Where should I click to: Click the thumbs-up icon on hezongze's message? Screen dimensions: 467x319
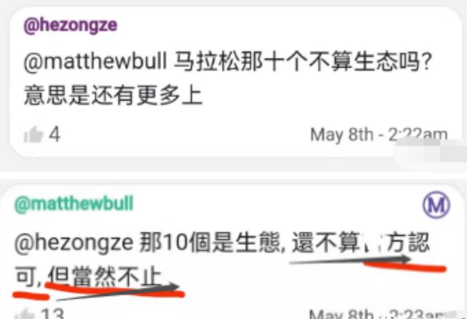click(34, 135)
